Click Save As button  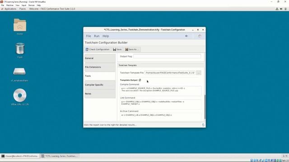[x=132, y=49]
